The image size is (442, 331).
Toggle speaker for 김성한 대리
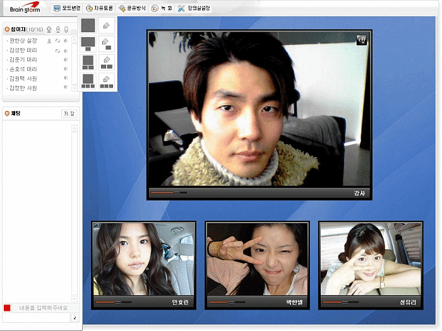point(65,50)
